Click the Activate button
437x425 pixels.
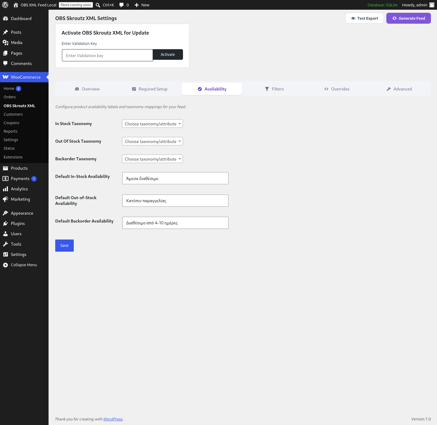click(x=168, y=55)
